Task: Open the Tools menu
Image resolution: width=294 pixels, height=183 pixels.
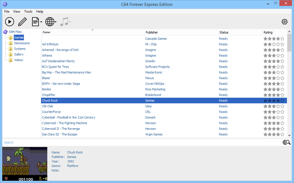Action: point(28,11)
